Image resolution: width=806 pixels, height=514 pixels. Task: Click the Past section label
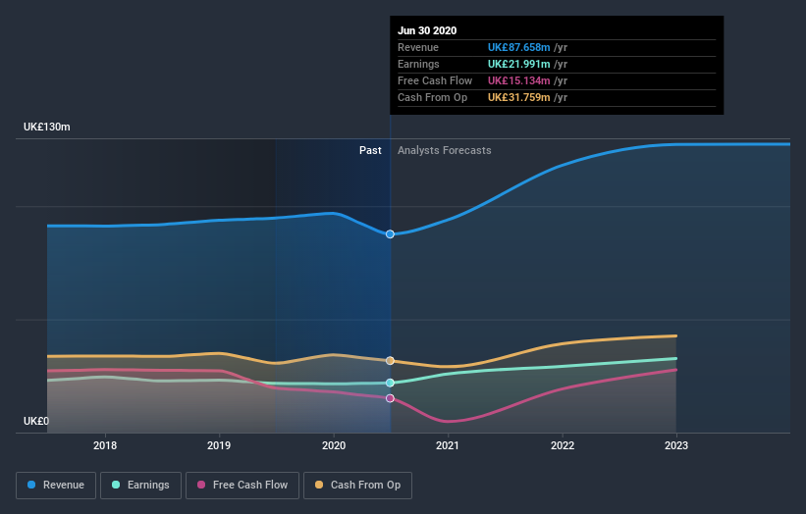370,150
